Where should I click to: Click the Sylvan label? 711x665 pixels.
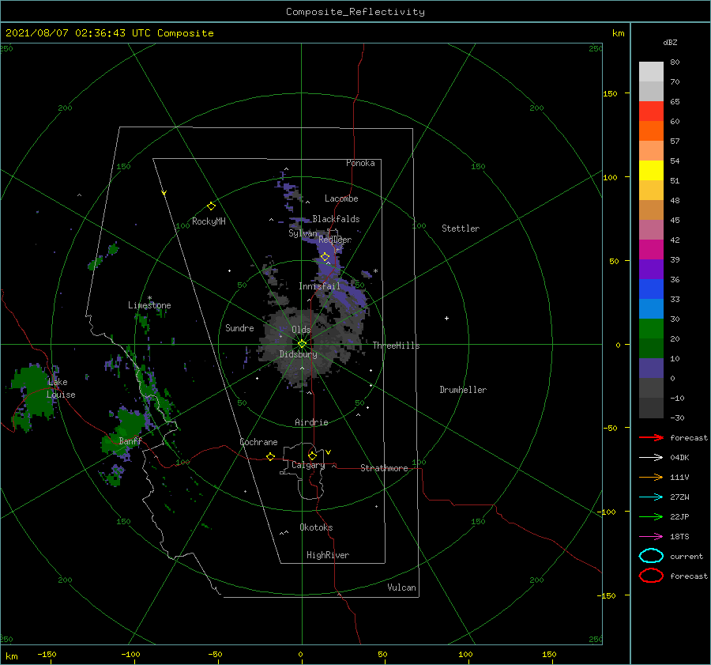[303, 233]
